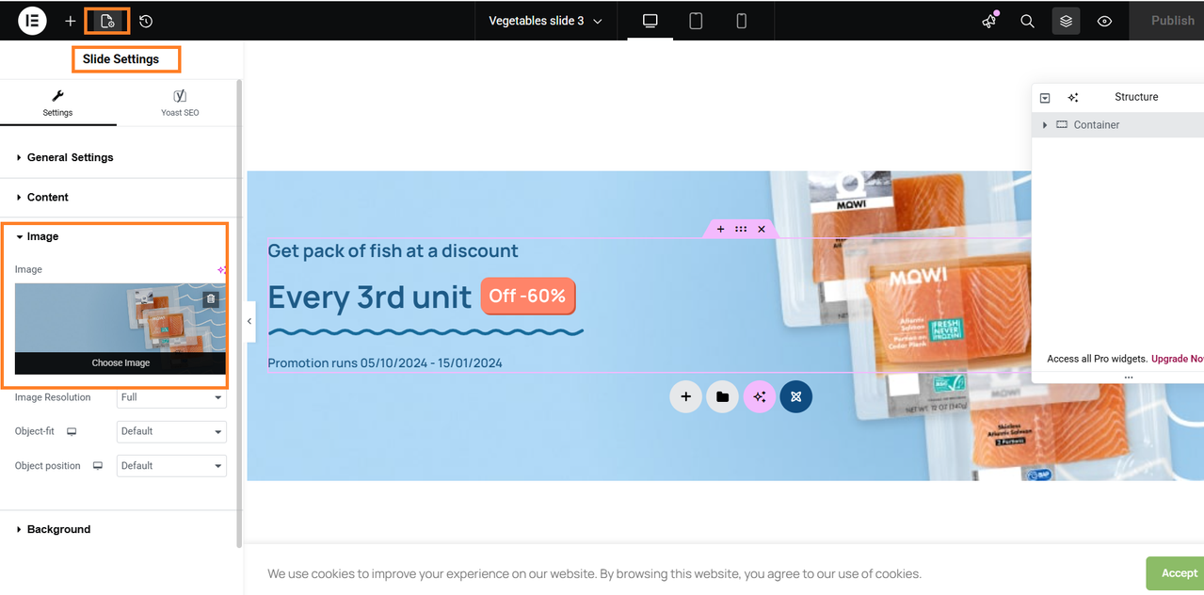
Task: Switch to tablet responsive view
Action: point(696,21)
